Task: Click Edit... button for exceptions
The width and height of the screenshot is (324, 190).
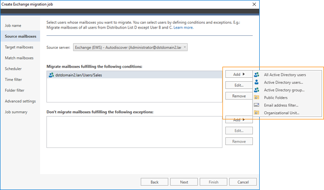Action: [239, 131]
